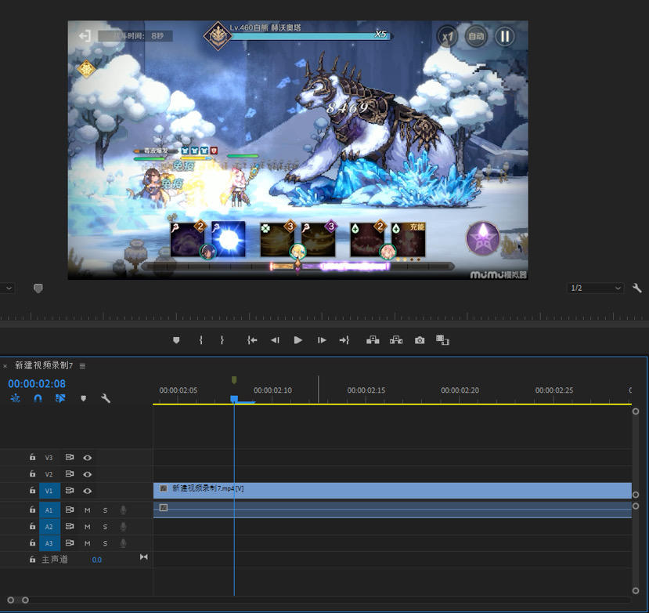Toggle sync lock for V2
This screenshot has width=649, height=613.
tap(70, 473)
